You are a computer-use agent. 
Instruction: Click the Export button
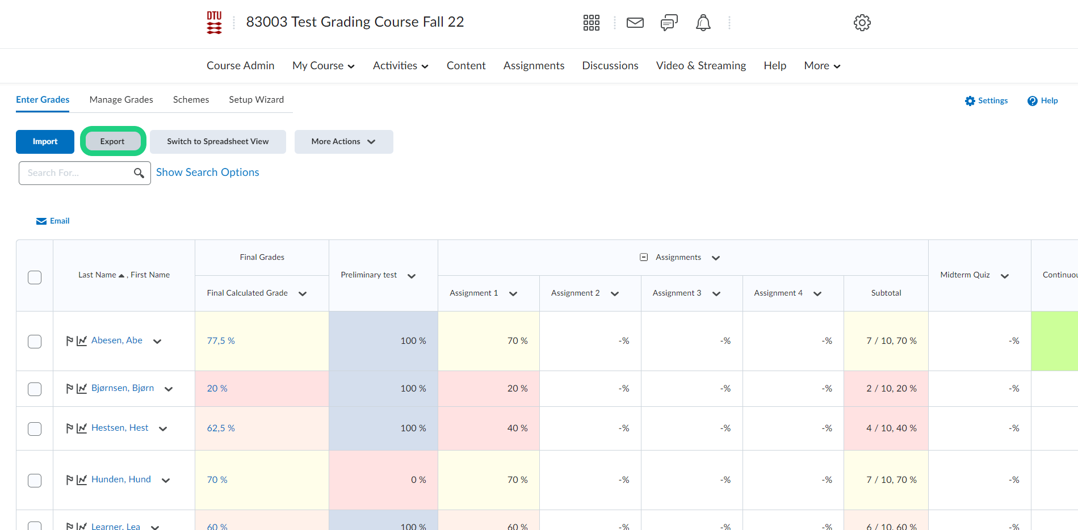[112, 142]
